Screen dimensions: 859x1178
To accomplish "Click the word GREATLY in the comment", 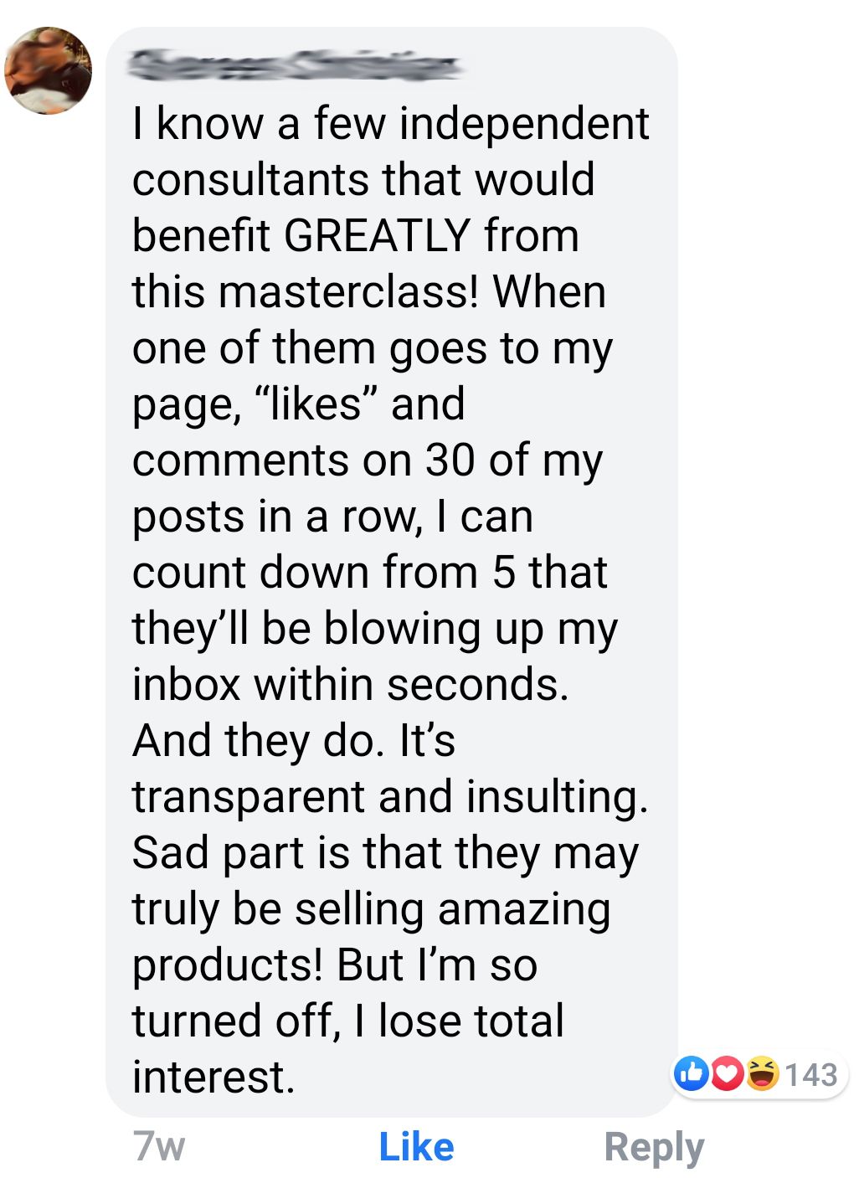I will pos(377,235).
